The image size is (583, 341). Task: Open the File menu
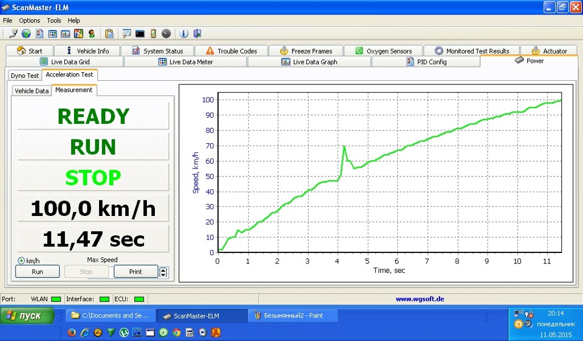(x=7, y=21)
